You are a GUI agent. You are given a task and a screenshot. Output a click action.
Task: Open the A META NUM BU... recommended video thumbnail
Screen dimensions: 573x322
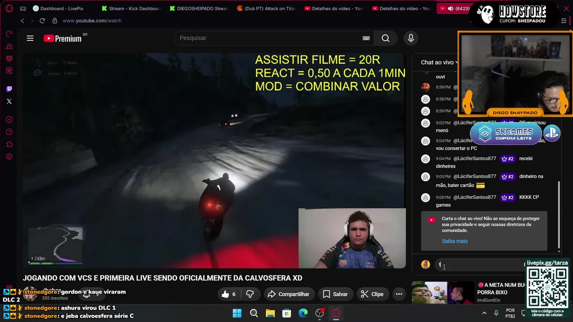(x=443, y=293)
